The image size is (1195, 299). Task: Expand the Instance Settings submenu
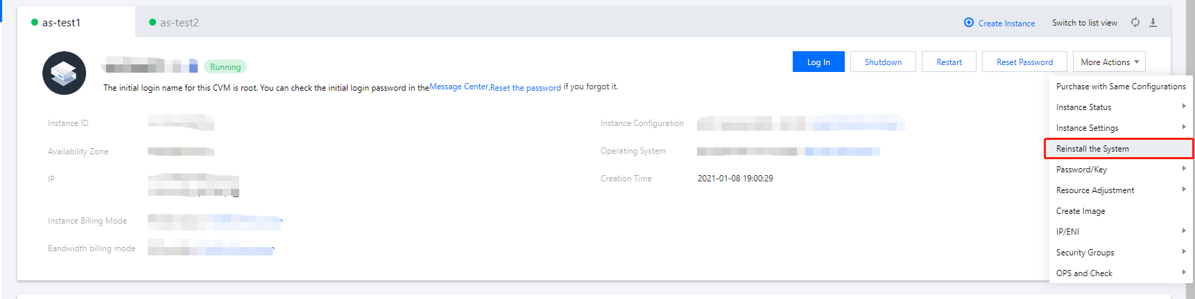1120,128
